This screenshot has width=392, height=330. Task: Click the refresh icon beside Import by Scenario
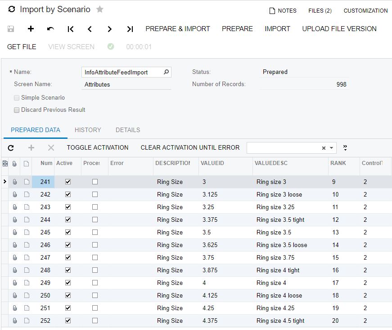(12, 9)
